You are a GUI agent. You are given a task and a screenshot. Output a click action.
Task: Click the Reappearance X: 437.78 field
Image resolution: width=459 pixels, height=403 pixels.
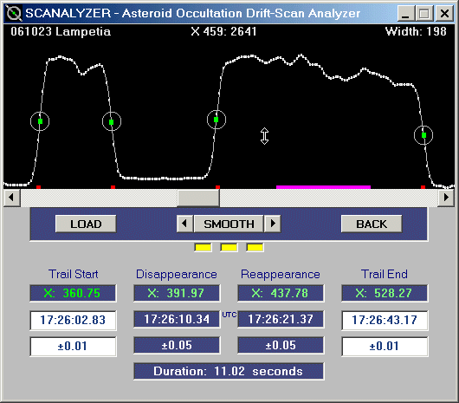[x=281, y=293]
